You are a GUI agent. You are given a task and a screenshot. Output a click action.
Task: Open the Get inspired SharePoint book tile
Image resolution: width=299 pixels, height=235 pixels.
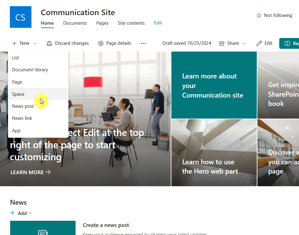click(x=278, y=85)
